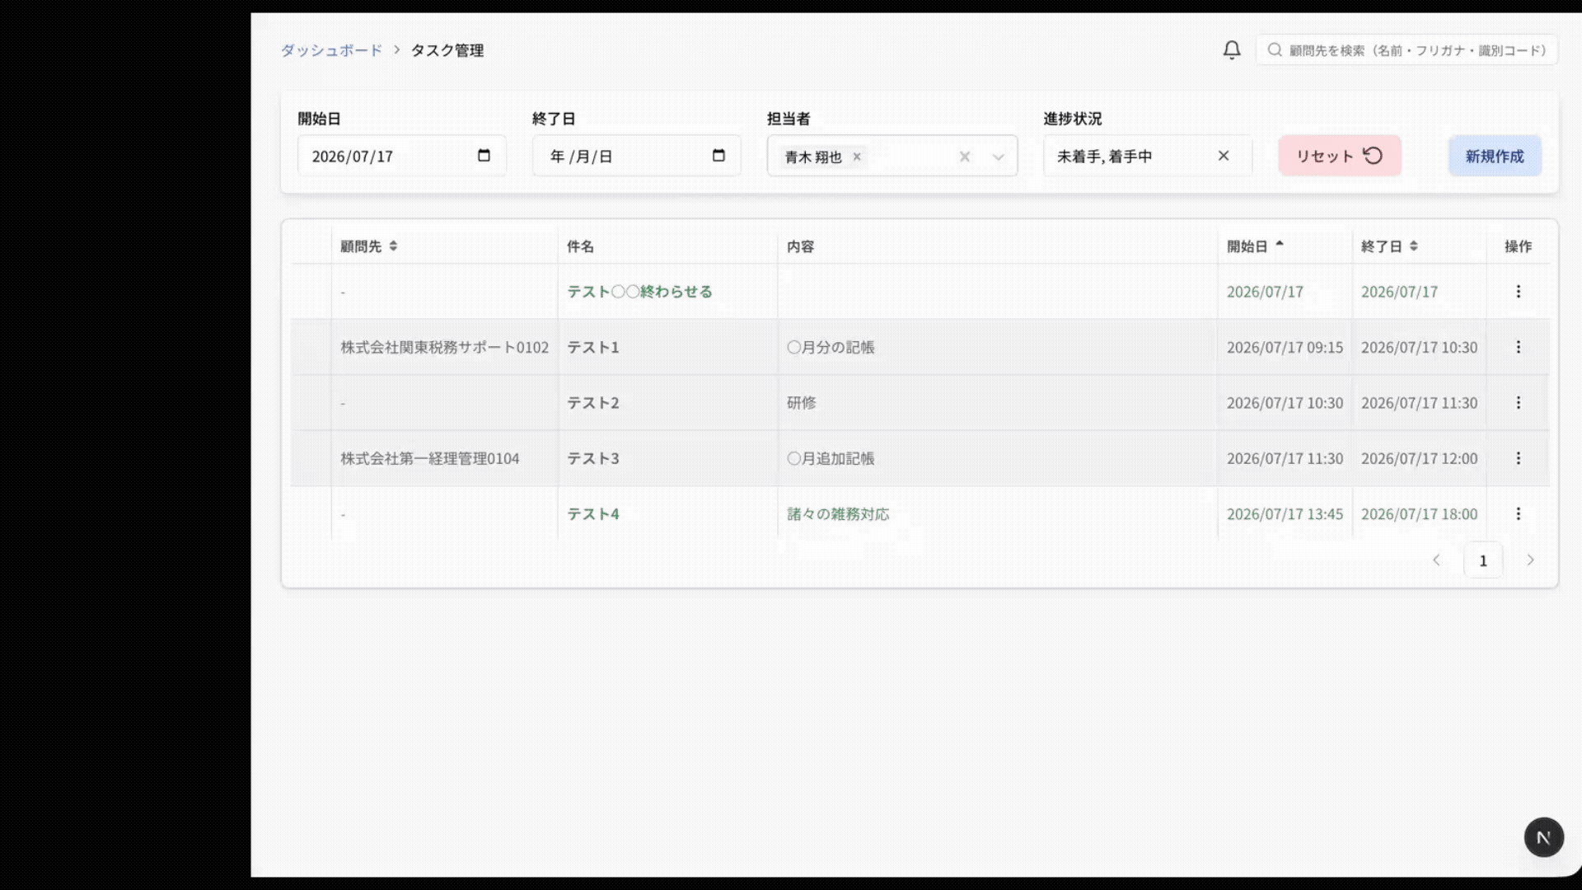Click the リセット button
1582x890 pixels.
1340,156
